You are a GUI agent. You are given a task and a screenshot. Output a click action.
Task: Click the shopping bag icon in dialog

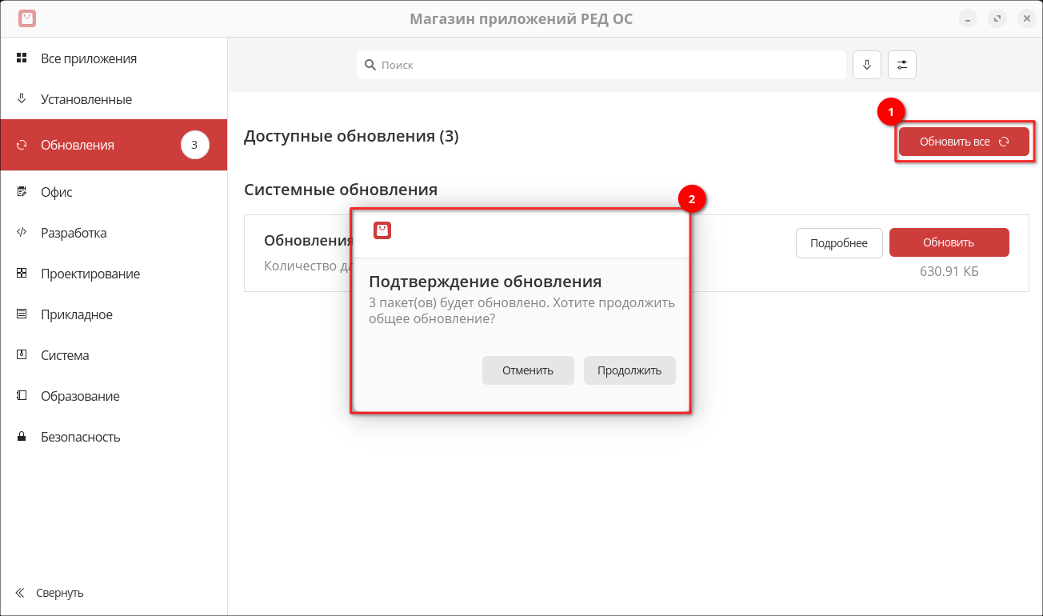(382, 230)
